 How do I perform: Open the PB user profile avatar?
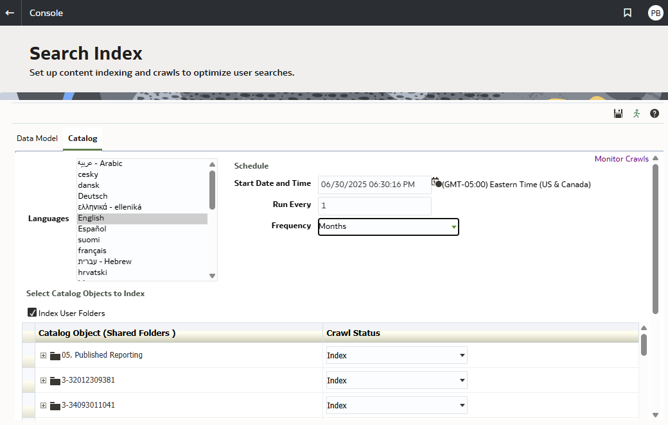click(x=655, y=13)
